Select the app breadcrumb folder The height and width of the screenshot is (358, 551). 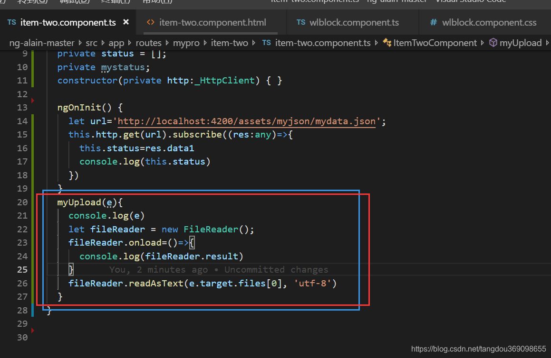coord(116,43)
